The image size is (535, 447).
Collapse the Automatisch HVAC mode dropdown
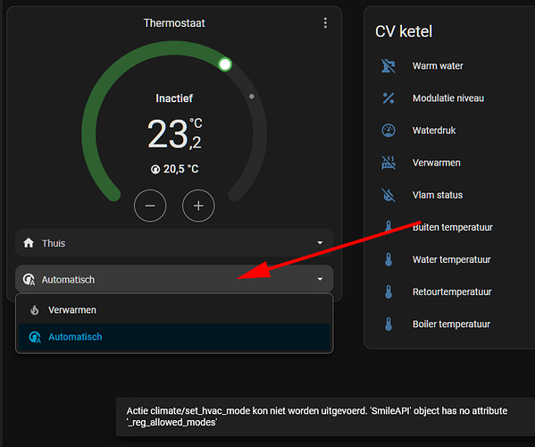[x=174, y=279]
